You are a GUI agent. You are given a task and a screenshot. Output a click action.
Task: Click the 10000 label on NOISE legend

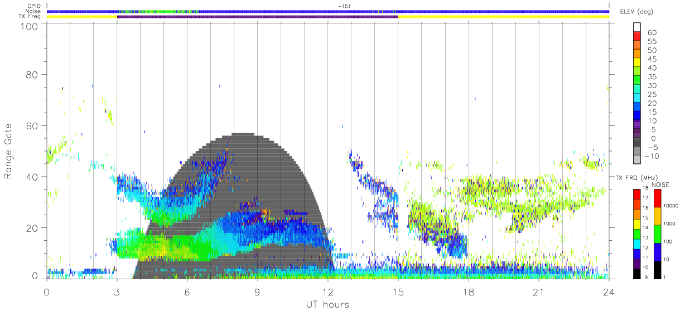coord(670,206)
